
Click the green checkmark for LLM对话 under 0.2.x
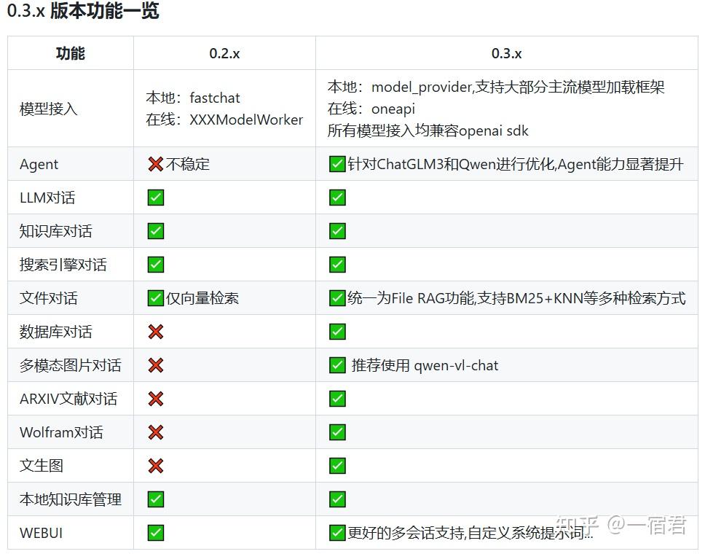155,197
